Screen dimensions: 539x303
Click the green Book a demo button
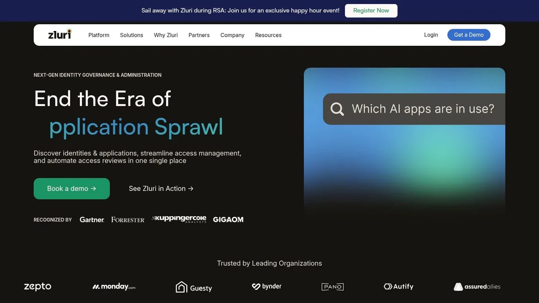click(x=72, y=189)
